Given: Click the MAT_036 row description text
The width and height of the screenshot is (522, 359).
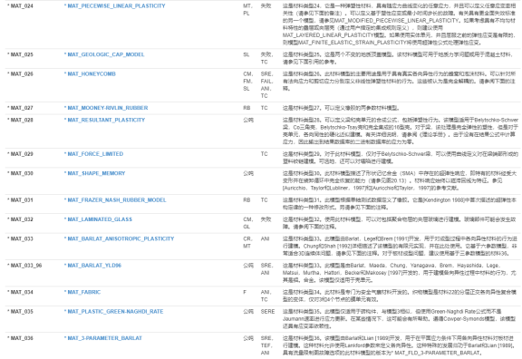Looking at the screenshot, I should 399,345.
